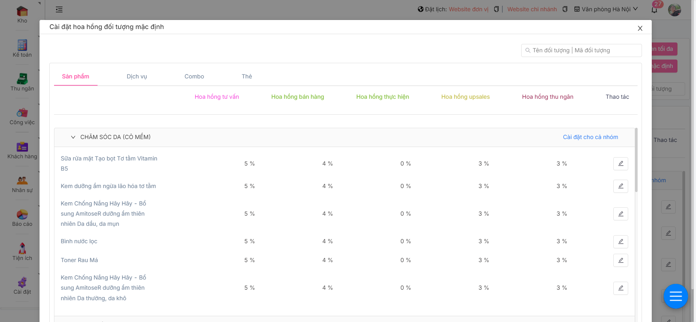Open the Kho warehouse sidebar icon

tap(22, 15)
